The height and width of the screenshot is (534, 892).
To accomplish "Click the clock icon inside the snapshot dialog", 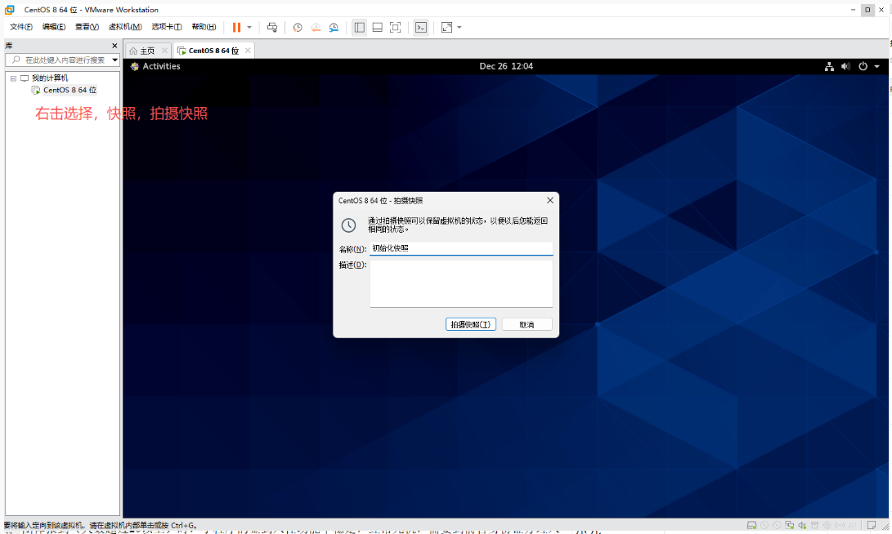I will tap(349, 225).
